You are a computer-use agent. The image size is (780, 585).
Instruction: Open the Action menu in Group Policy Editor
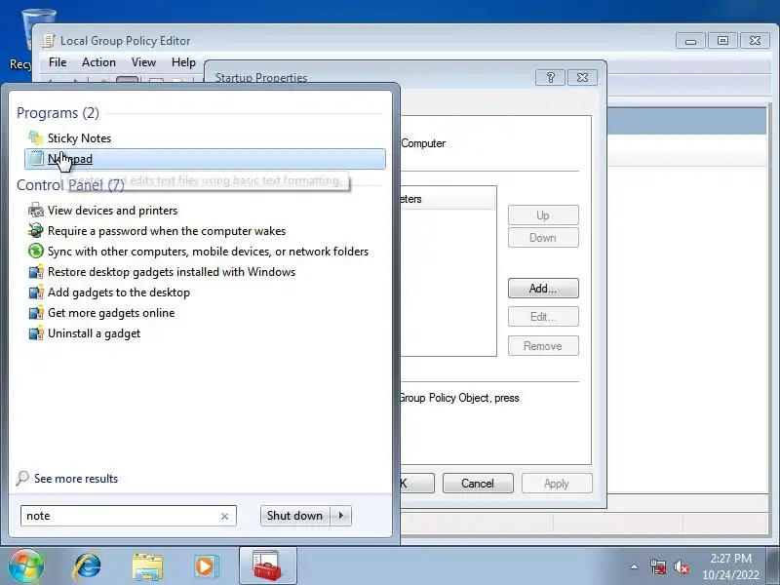(99, 62)
